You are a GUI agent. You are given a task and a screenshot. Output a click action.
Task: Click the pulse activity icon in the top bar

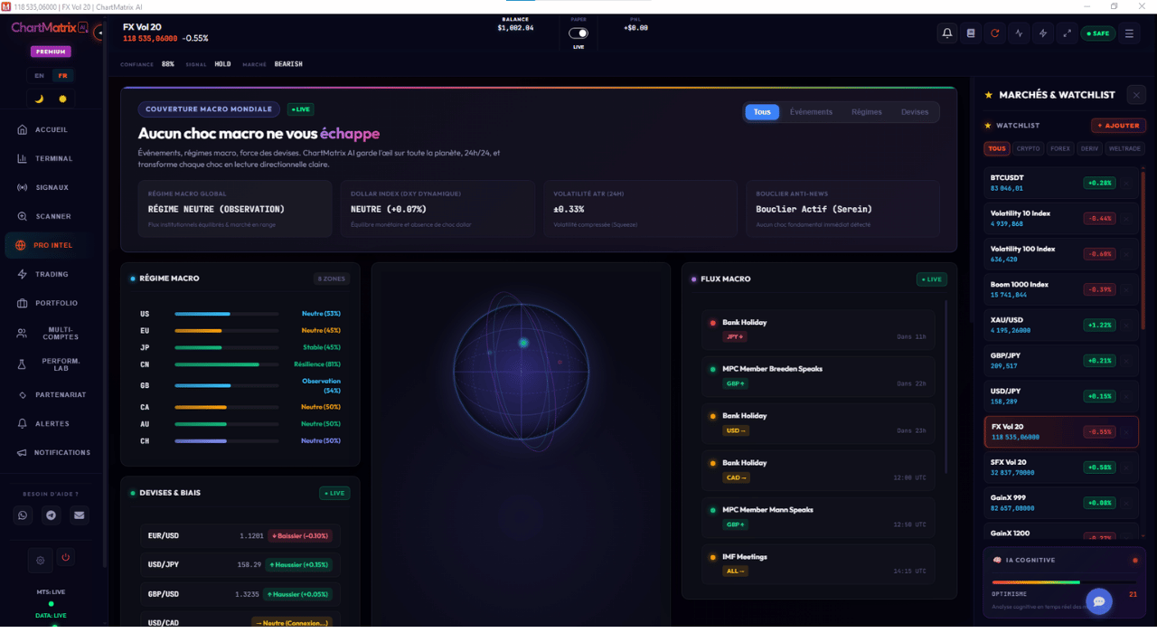[x=1020, y=33]
